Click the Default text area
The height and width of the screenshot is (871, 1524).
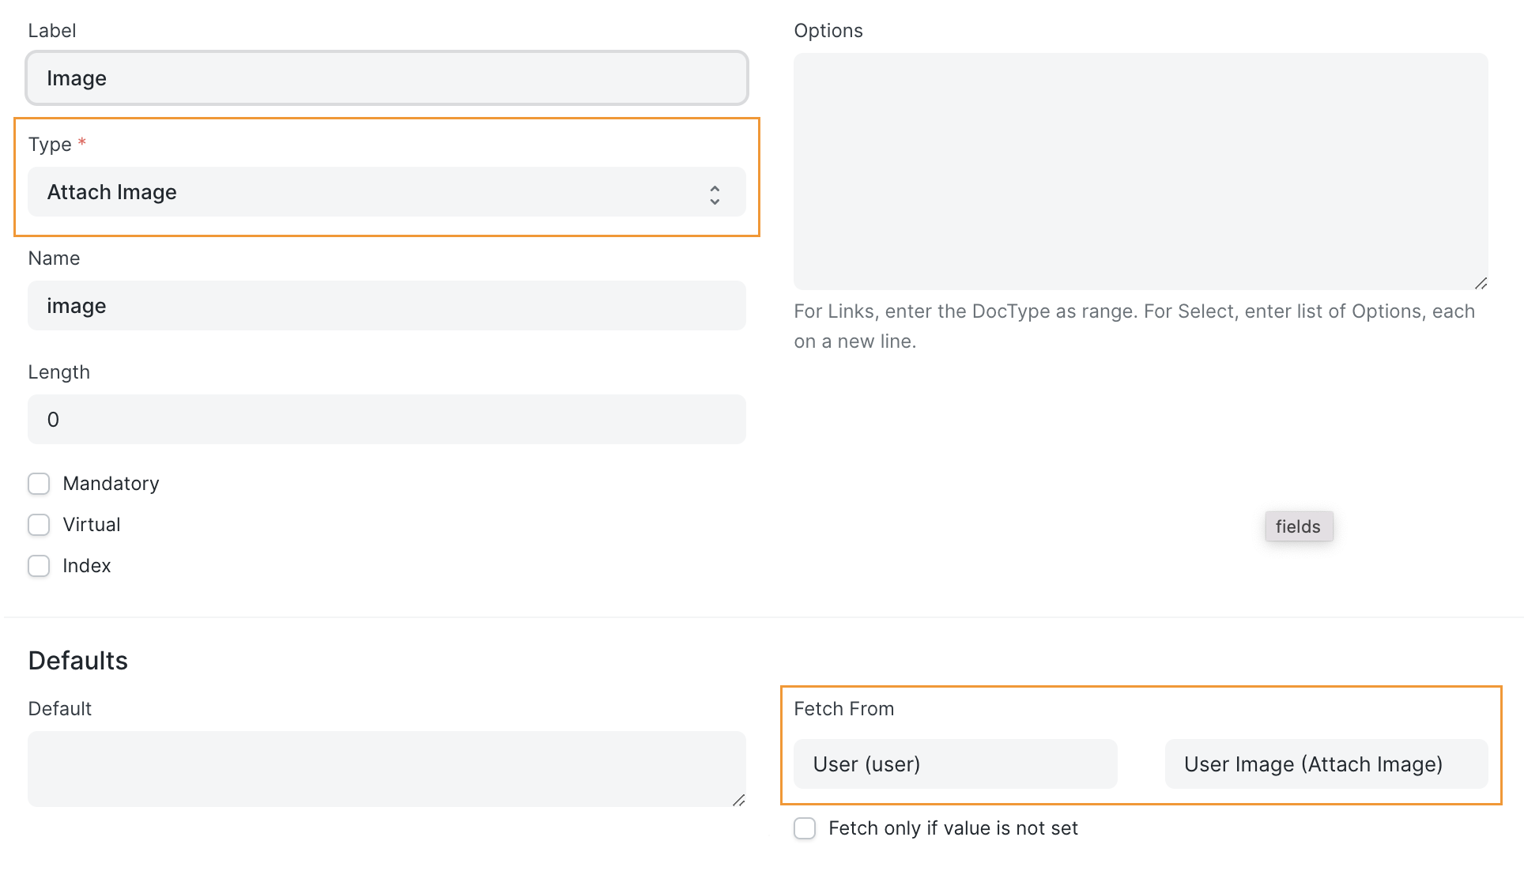click(x=387, y=769)
